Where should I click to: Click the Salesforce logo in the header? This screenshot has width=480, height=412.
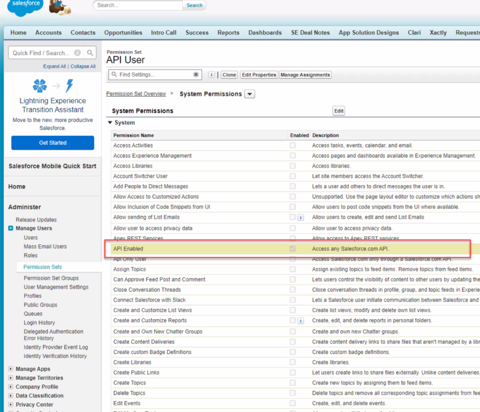pyautogui.click(x=24, y=6)
